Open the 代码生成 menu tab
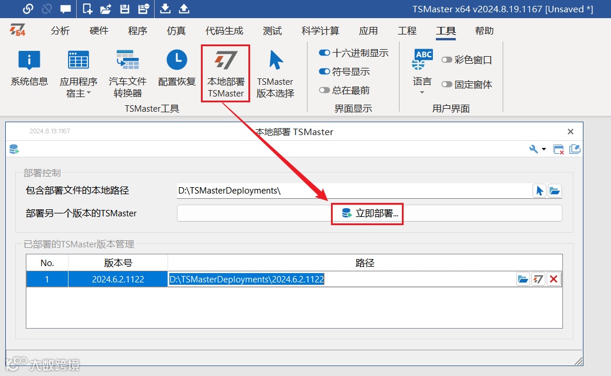The image size is (611, 376). [224, 31]
